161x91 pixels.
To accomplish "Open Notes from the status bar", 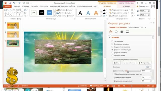I will (83, 86).
